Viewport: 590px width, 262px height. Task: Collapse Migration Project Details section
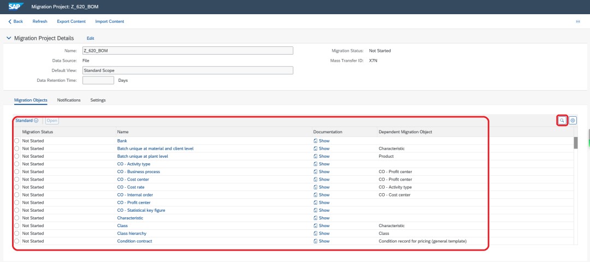(x=9, y=38)
